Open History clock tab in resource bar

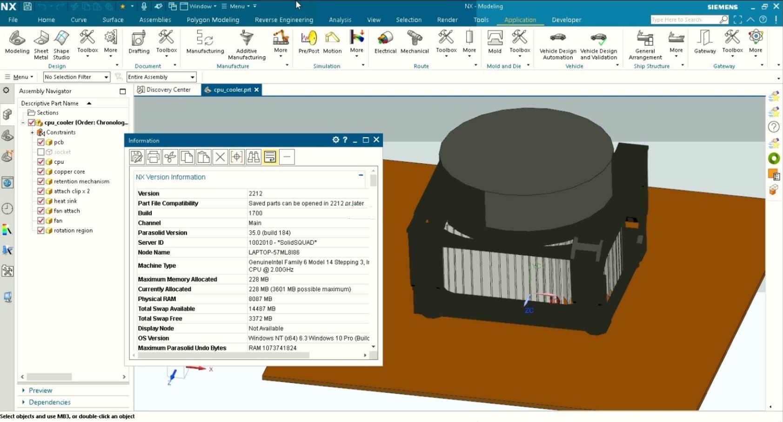pyautogui.click(x=7, y=208)
